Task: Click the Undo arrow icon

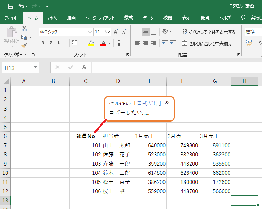Action: point(21,6)
